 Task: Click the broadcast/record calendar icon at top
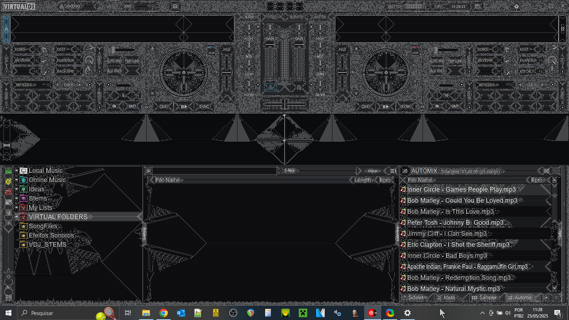point(478,6)
